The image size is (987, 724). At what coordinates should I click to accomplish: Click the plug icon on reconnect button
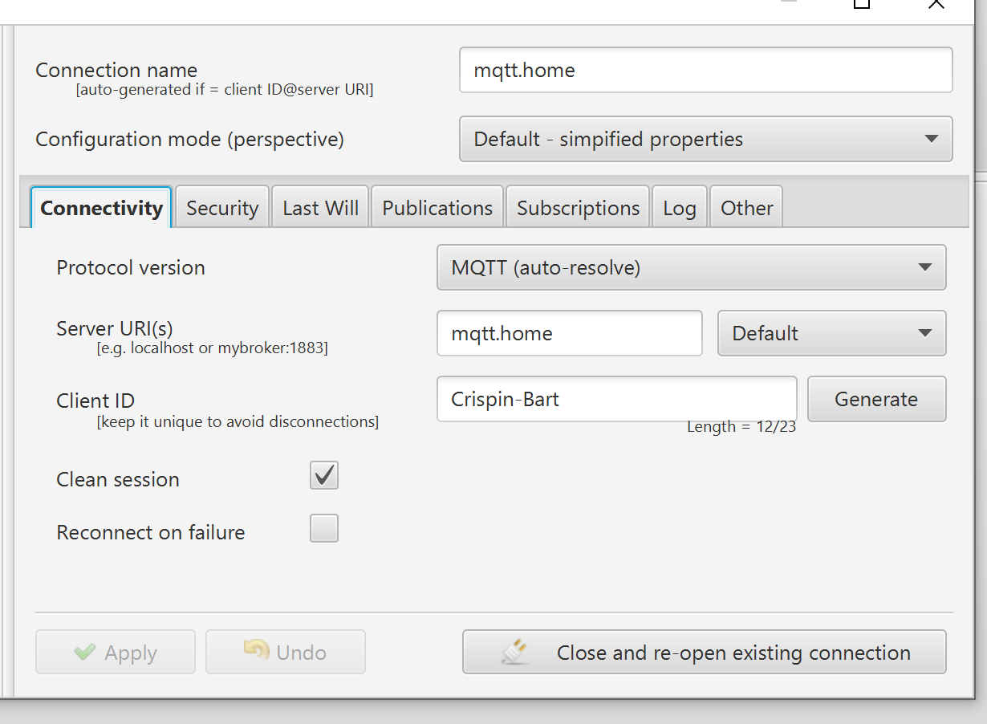[514, 651]
